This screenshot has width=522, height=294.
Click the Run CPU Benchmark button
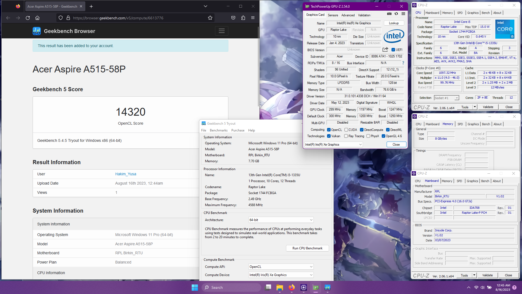307,248
